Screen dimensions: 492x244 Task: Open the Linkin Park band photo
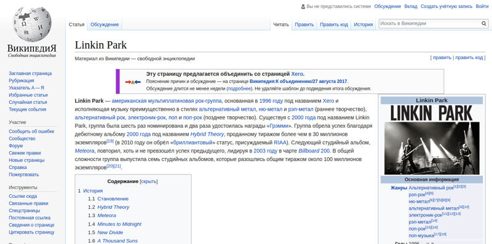[x=432, y=148]
